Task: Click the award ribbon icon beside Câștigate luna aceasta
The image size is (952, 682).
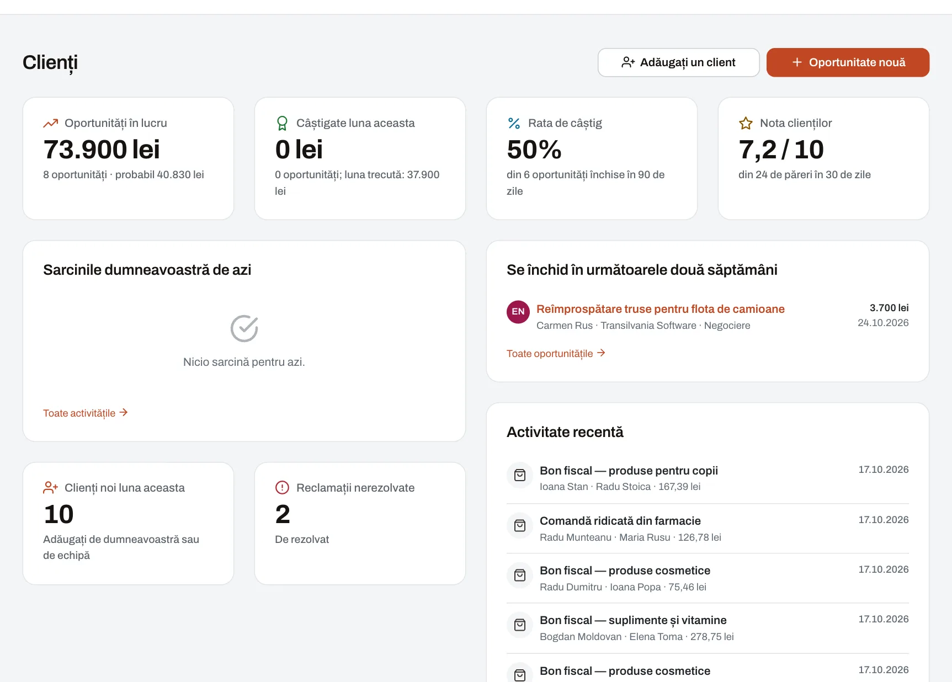Action: coord(282,123)
